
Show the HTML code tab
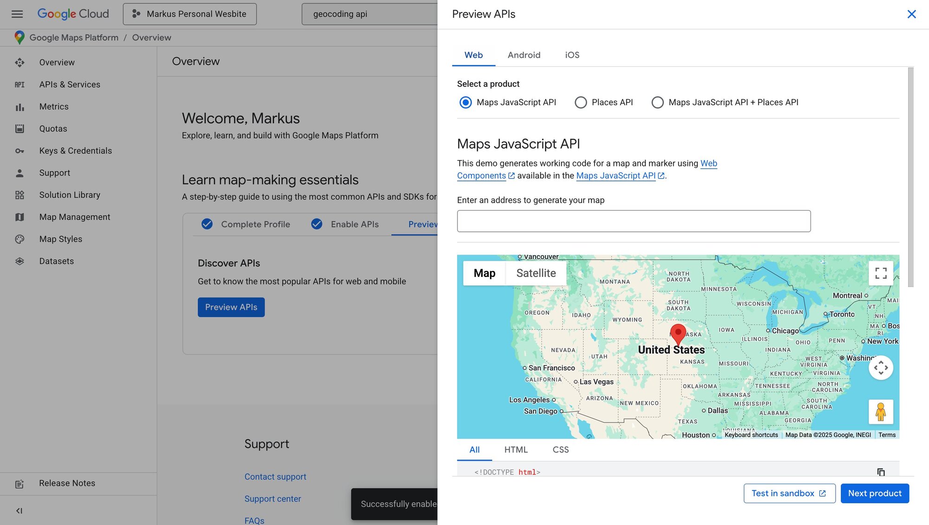(x=516, y=449)
